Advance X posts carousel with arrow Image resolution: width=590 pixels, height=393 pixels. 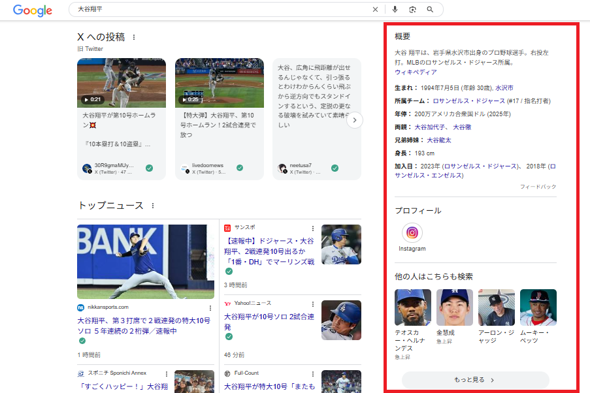click(354, 120)
